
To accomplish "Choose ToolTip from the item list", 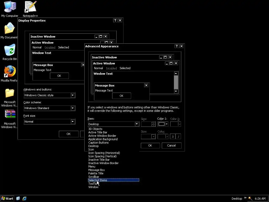I will click(x=113, y=184).
